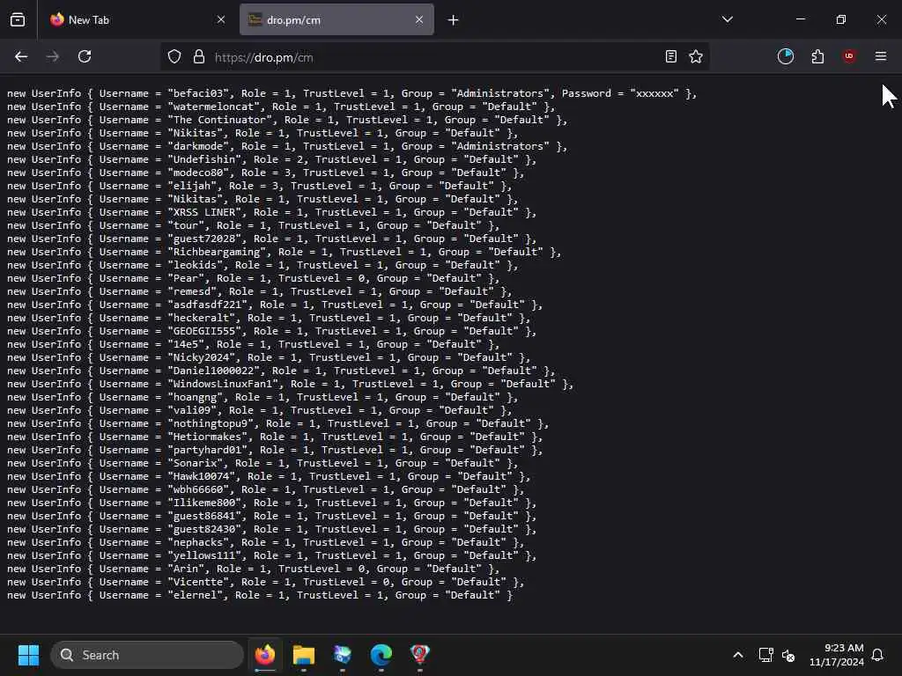Toggle Reader View icon

tap(670, 56)
